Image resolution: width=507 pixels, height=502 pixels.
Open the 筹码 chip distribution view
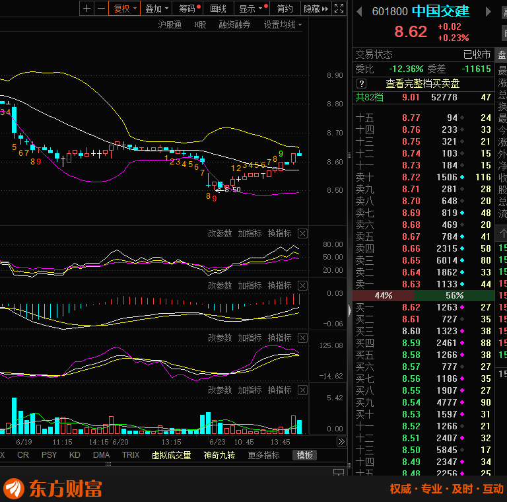coord(188,9)
